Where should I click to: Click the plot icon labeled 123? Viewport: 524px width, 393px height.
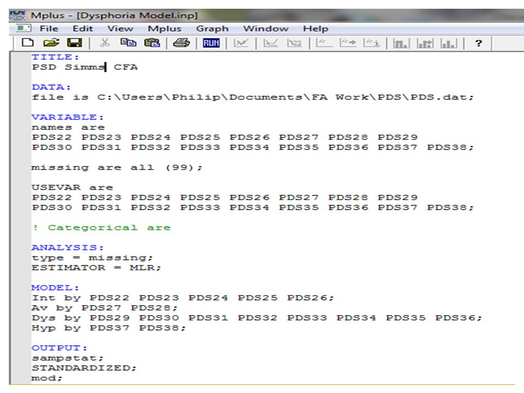(294, 43)
